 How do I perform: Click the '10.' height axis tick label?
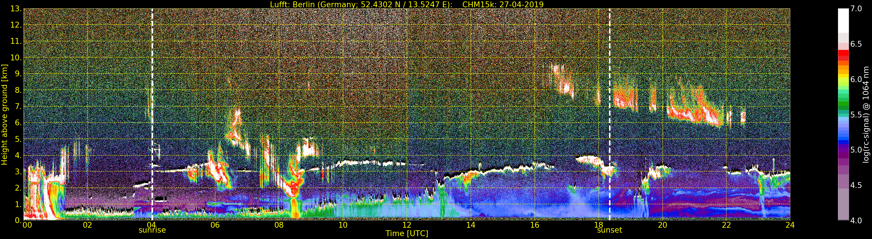pos(16,57)
